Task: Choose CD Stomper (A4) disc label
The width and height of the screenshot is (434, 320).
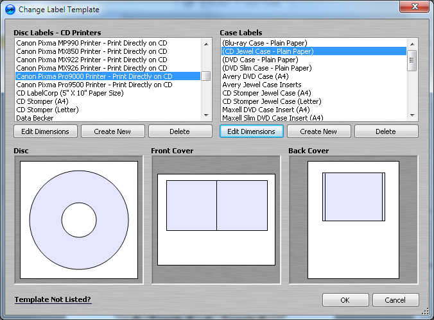Action: [107, 101]
